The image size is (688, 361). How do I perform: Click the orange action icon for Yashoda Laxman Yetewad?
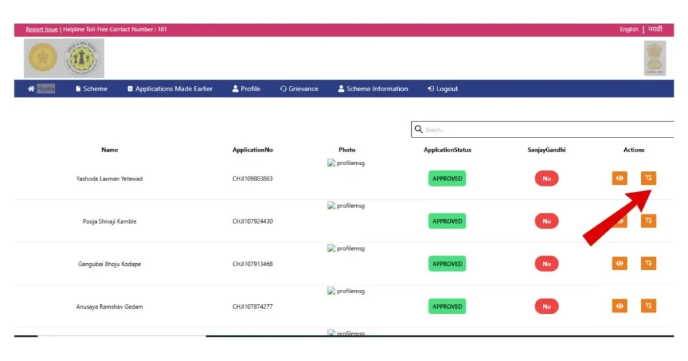pos(648,178)
